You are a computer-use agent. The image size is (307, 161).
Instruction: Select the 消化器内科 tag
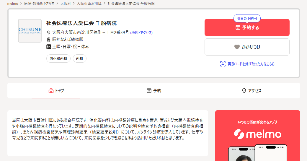58,58
